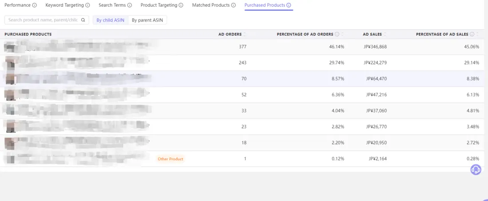
Task: Click the 0.28% ad sales percentage
Action: 473,159
